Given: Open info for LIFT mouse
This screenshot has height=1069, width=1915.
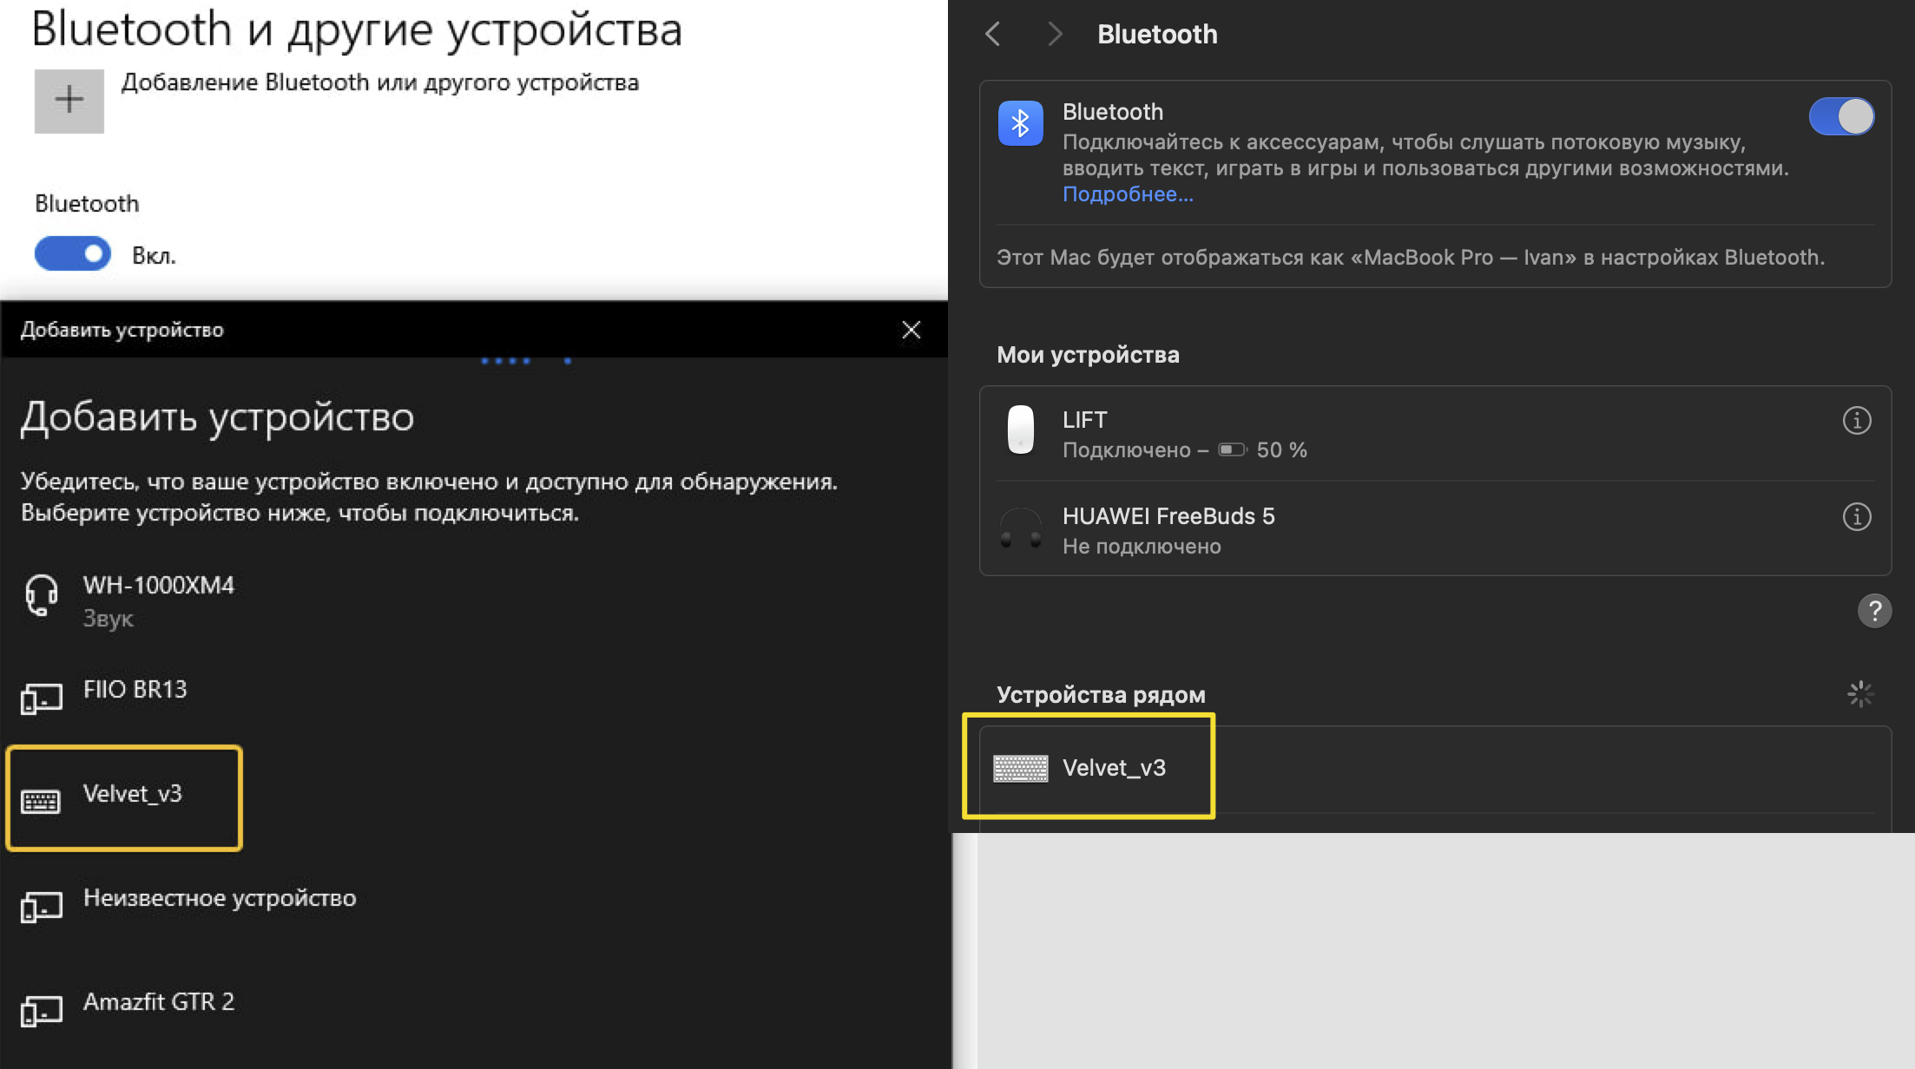Looking at the screenshot, I should [1856, 421].
